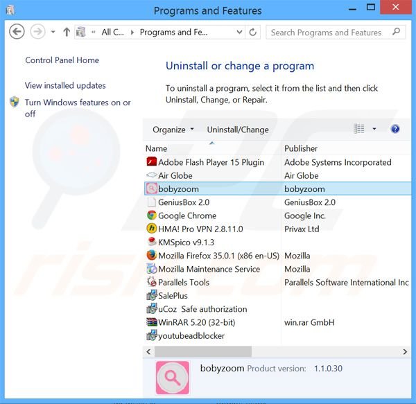
Task: Select 'Mozilla Maintenance Service' entry
Action: click(x=209, y=269)
